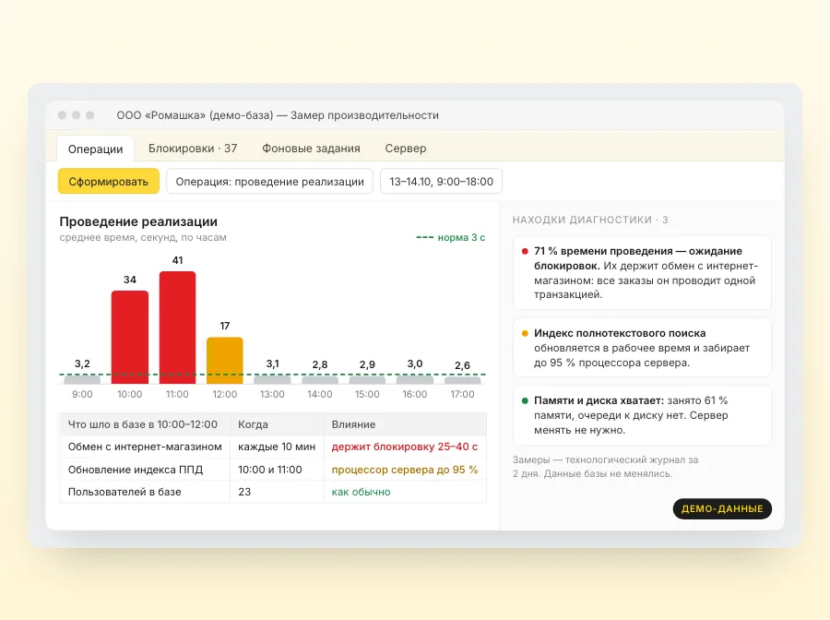Click the держит блокировку 25–40 с cell

pyautogui.click(x=405, y=447)
